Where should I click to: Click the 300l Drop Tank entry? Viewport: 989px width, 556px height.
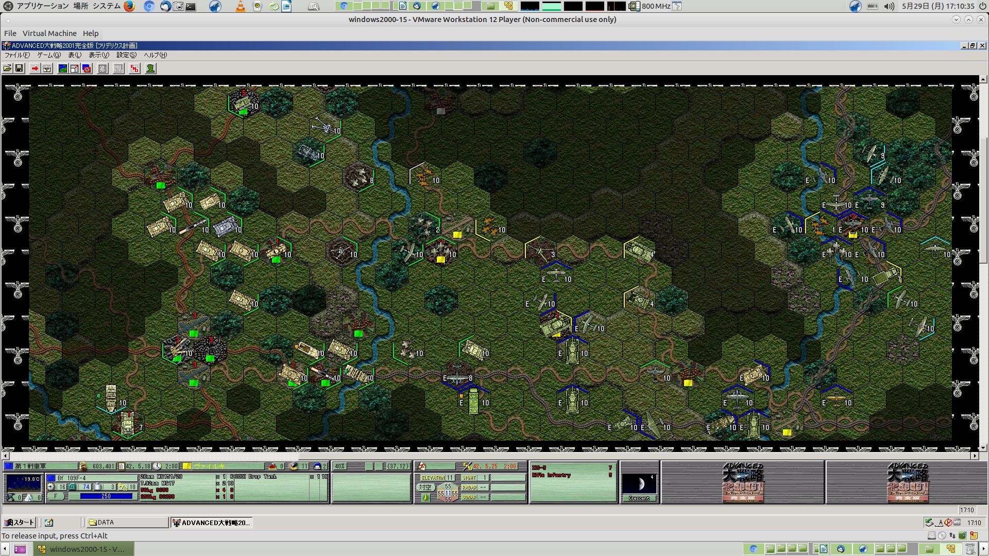pyautogui.click(x=281, y=477)
